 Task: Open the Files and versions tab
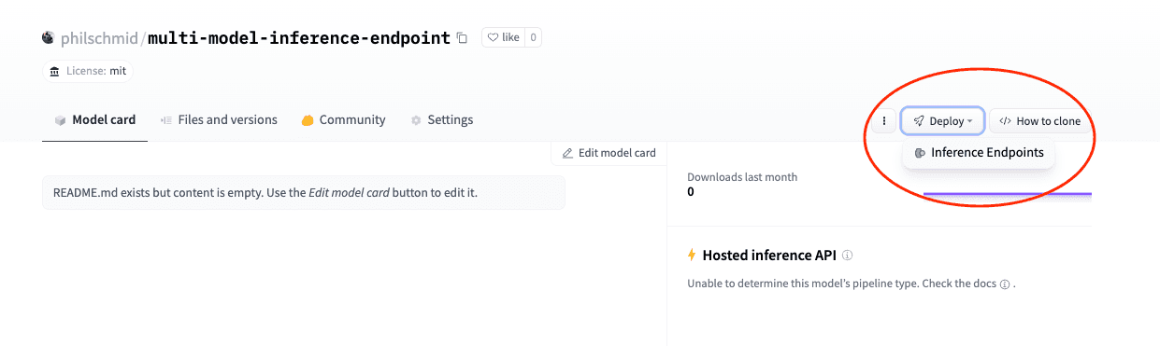[x=220, y=120]
